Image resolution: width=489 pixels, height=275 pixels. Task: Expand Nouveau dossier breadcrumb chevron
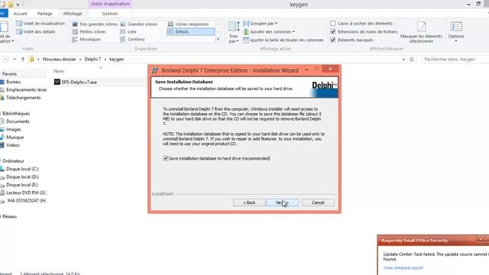pos(80,60)
